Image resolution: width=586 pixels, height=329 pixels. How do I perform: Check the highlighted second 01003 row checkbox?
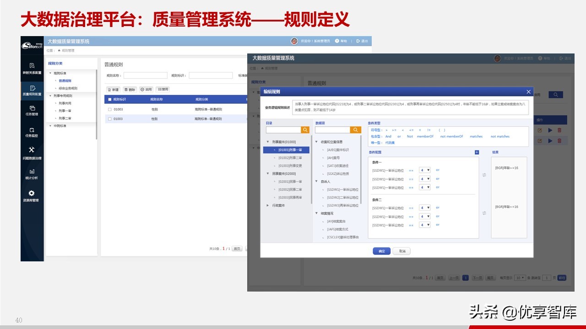(110, 119)
